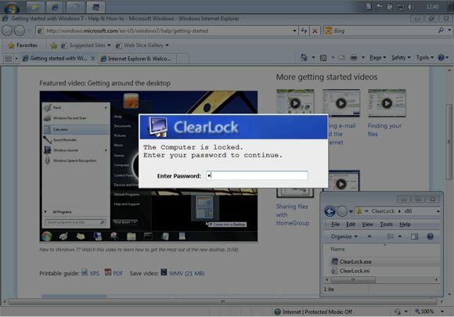The height and width of the screenshot is (317, 454).
Task: Open Explorer address path dropdown arrow
Action: click(x=438, y=211)
